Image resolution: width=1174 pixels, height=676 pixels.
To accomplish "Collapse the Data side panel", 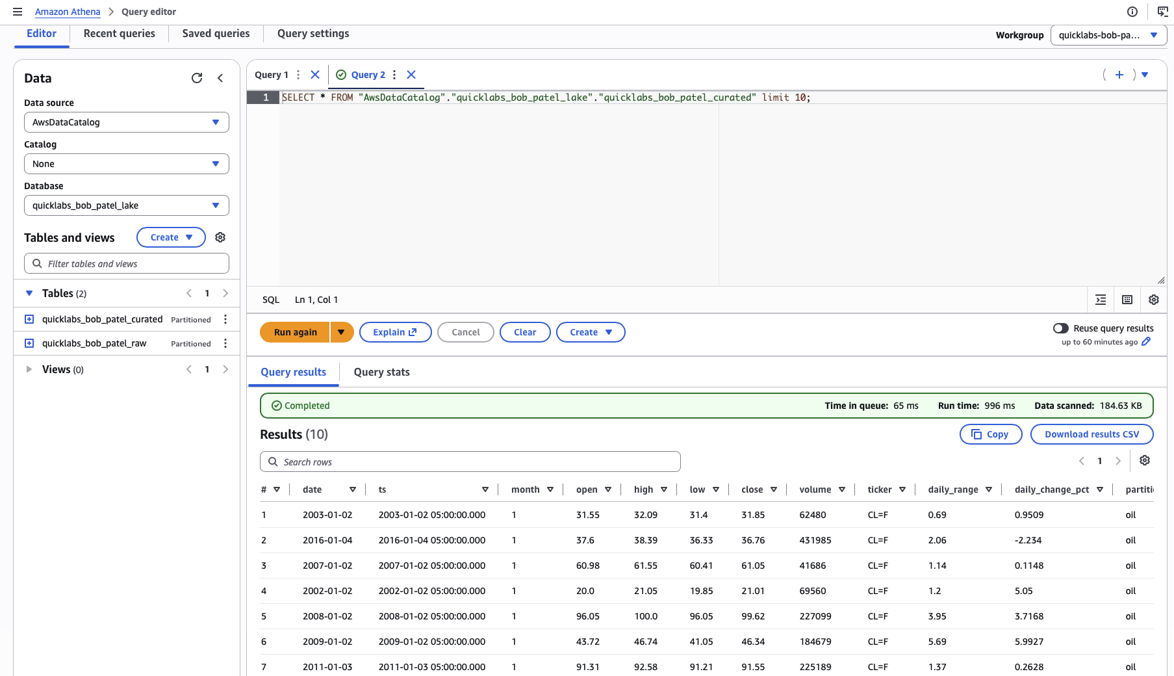I will [220, 78].
